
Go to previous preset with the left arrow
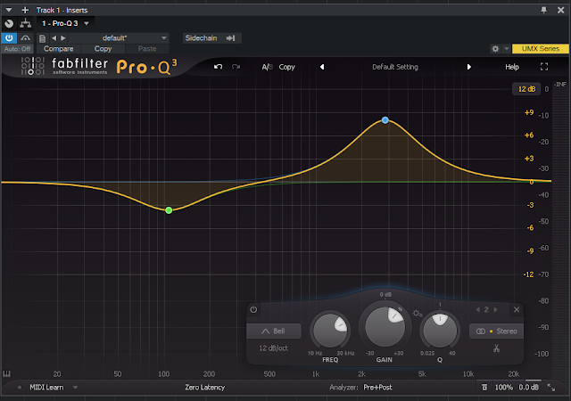tap(54, 37)
